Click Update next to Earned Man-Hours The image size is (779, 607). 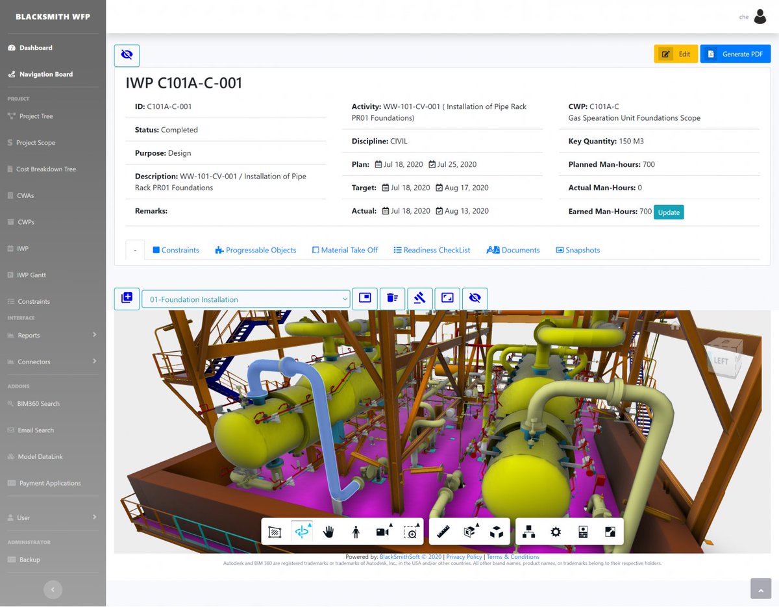(x=669, y=212)
